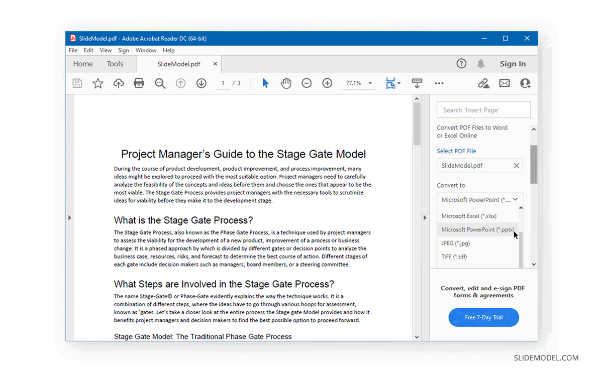Add this document to favorites
603x373 pixels.
[97, 83]
